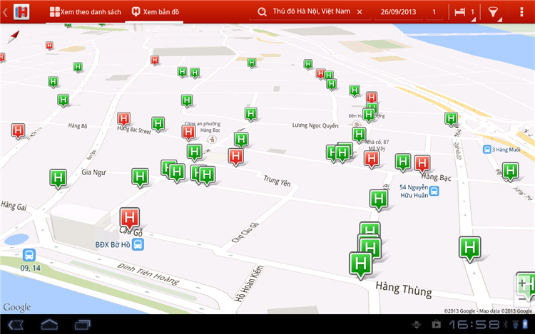Switch to 'Xem theo danh sách' list view
The image size is (535, 334).
tap(85, 12)
